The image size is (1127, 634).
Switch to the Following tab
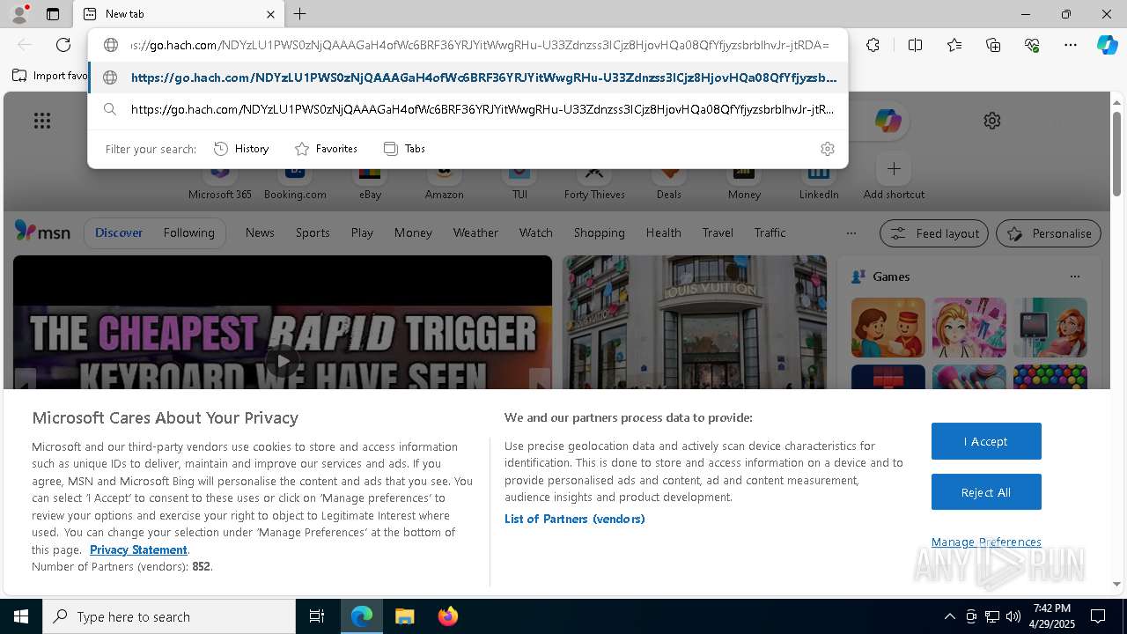[188, 232]
